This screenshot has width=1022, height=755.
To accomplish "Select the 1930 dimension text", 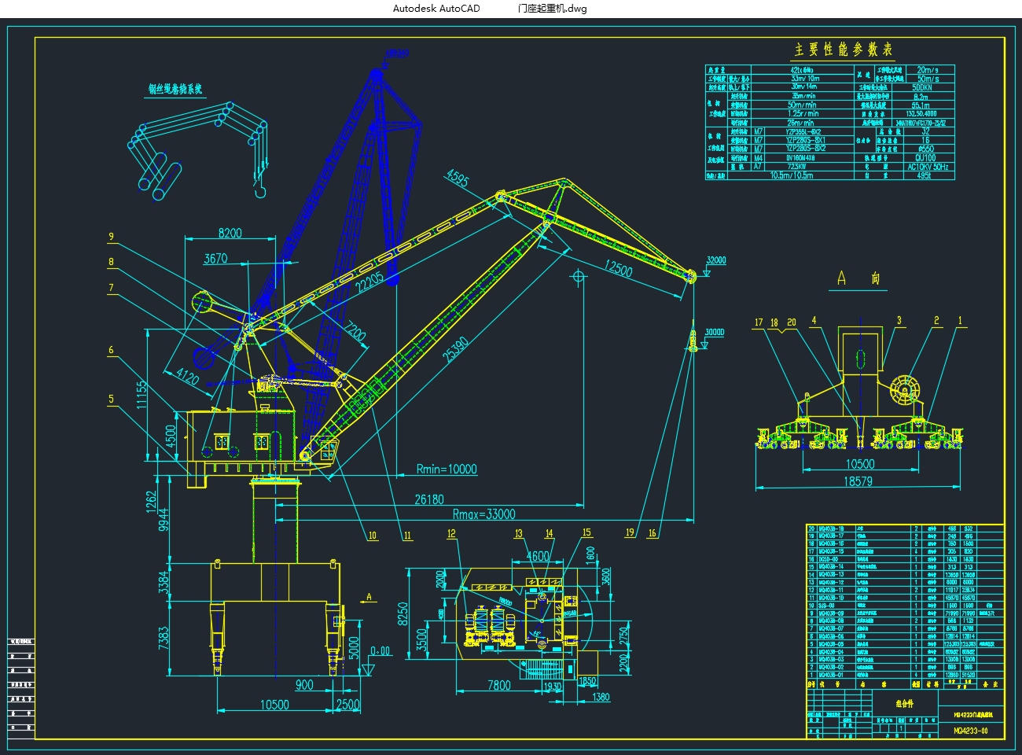I will pyautogui.click(x=553, y=687).
